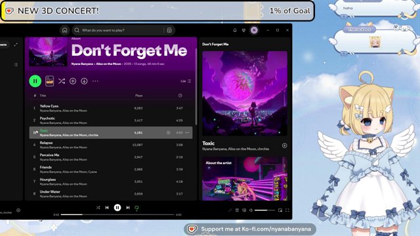420x236 pixels.
Task: Open the Friend Activity icon
Action: 243,30
